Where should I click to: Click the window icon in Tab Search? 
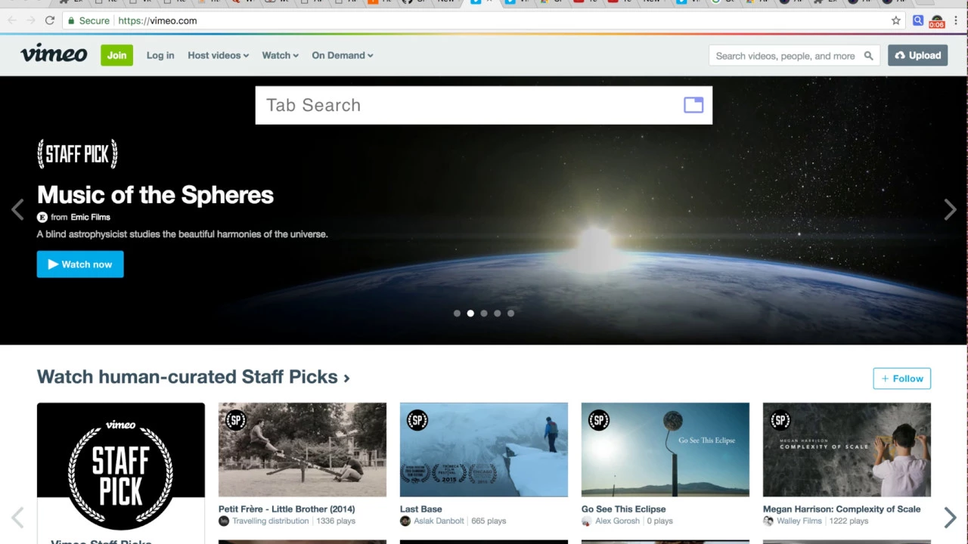(x=693, y=105)
